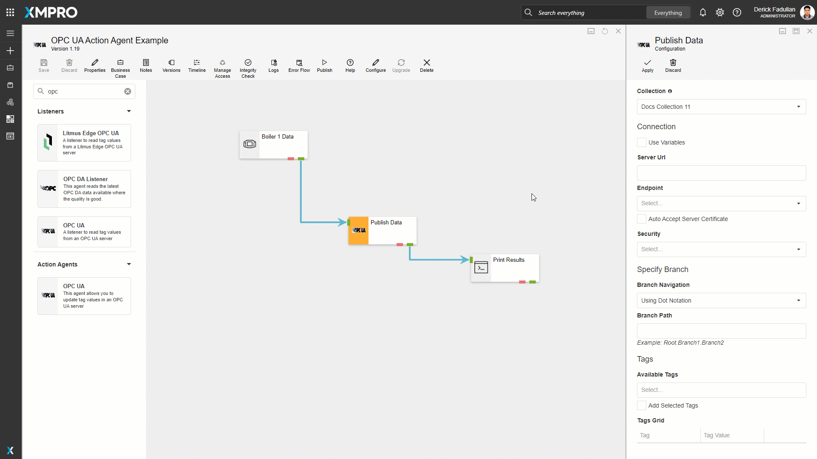The width and height of the screenshot is (817, 459).
Task: Tick the Add Selected Tags checkbox
Action: pos(641,405)
